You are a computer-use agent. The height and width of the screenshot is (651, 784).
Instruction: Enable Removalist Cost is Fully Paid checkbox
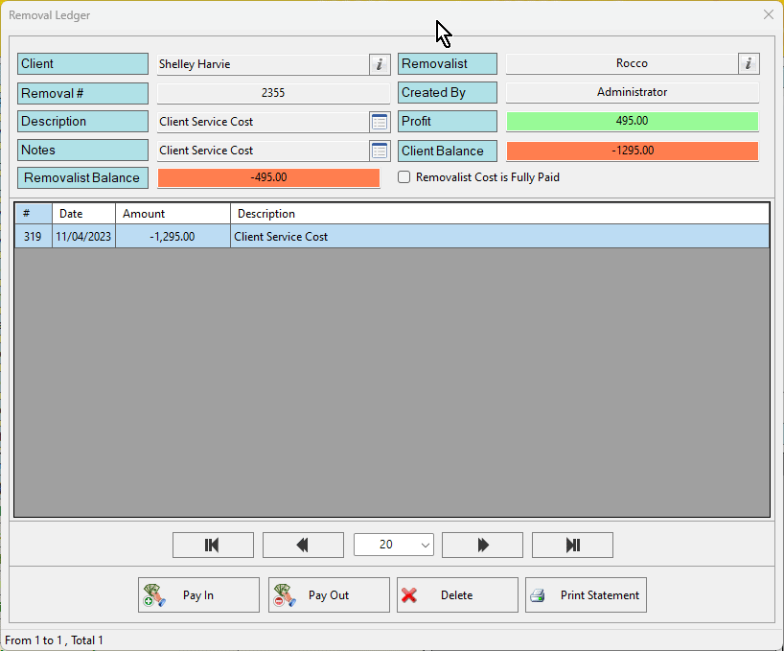tap(404, 177)
